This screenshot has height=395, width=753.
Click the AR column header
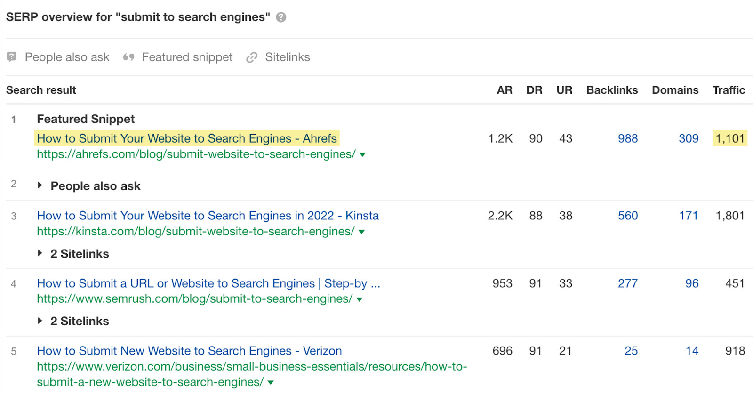[x=505, y=90]
